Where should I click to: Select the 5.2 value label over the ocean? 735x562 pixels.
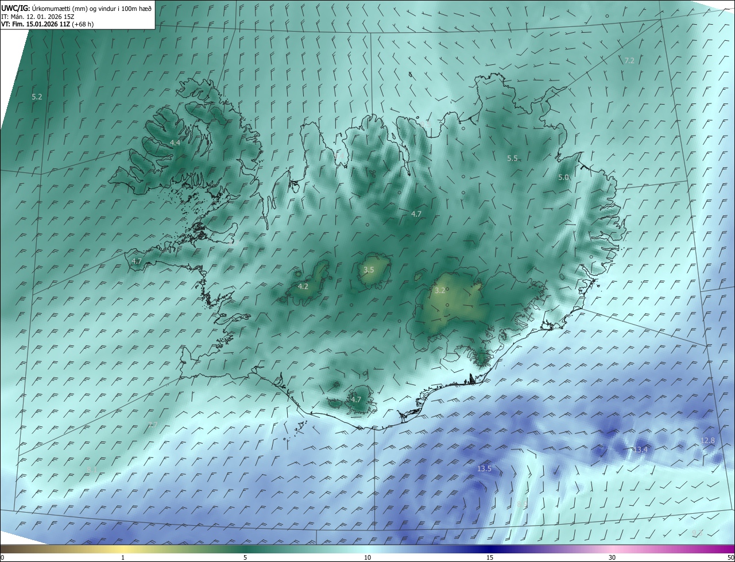(x=37, y=97)
